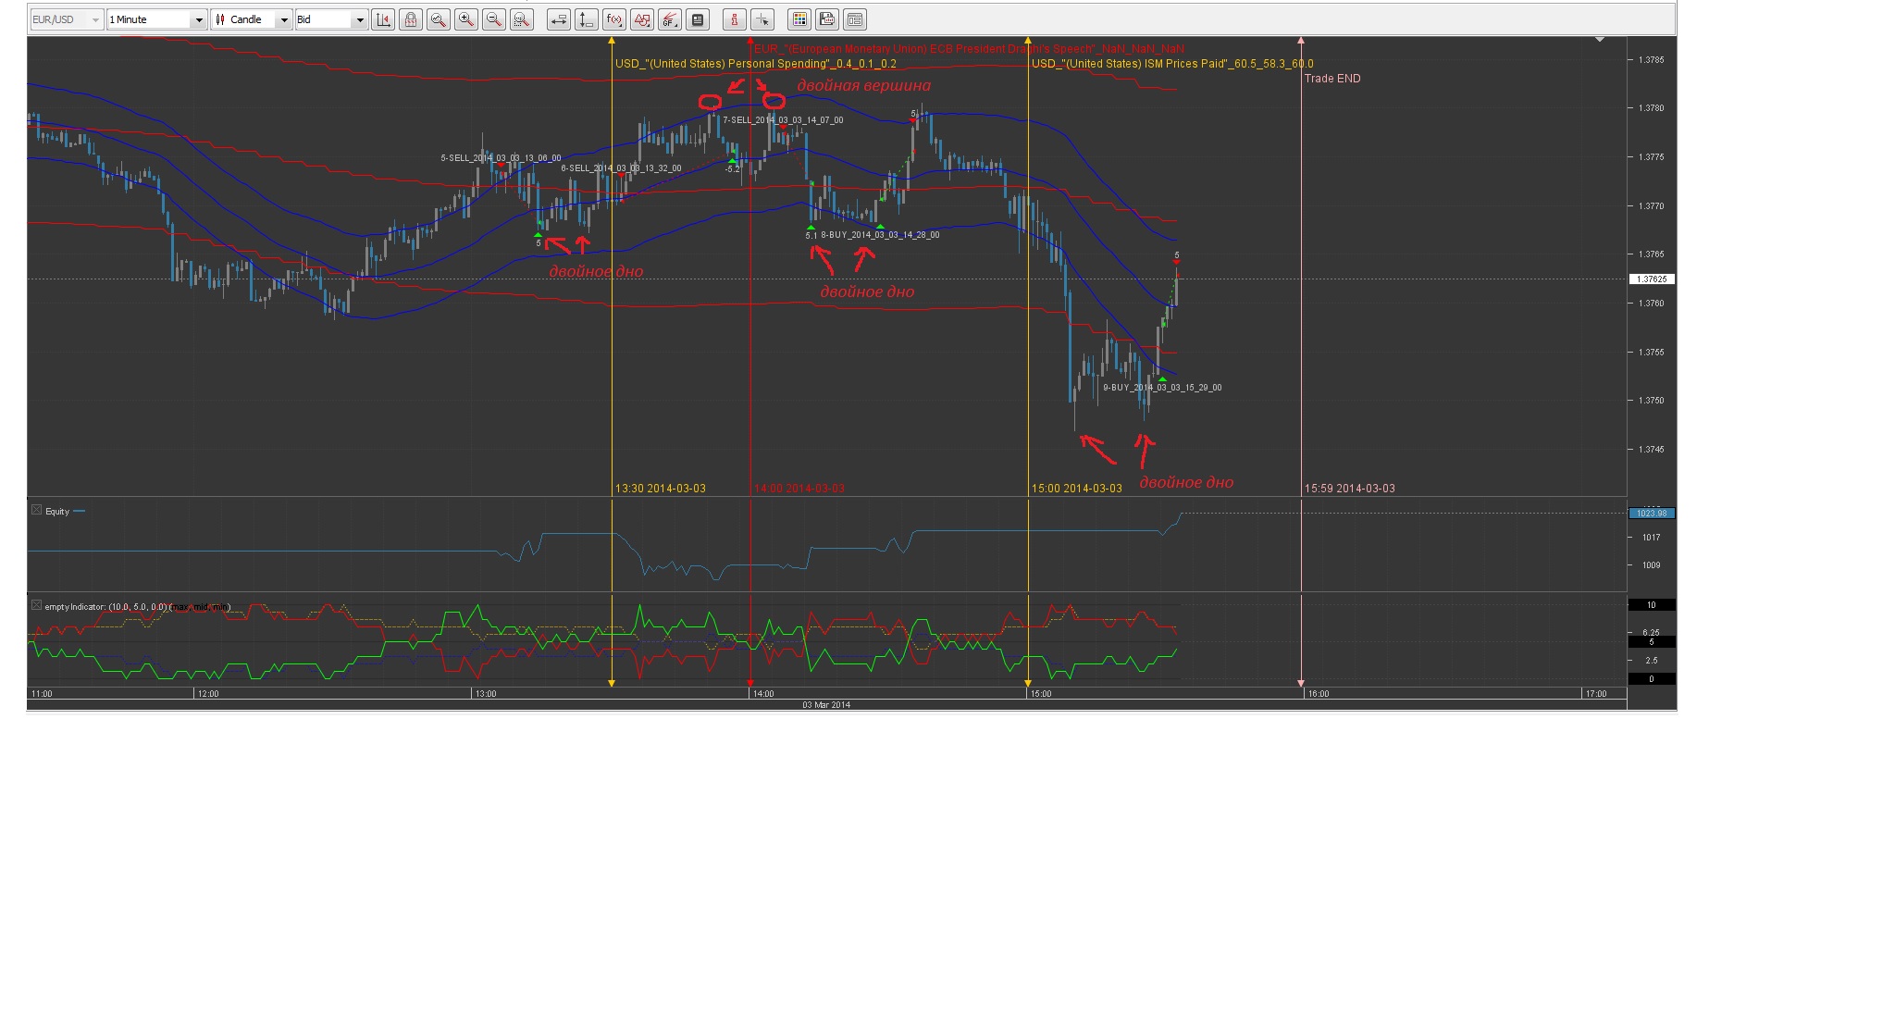Click the chart auto-shift icon
The image size is (1895, 1029).
383,19
